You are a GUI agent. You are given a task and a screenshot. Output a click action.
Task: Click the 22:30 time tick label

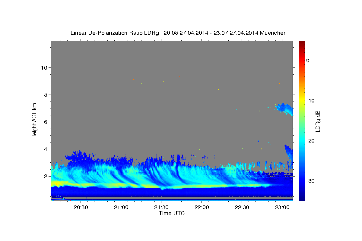(x=242, y=207)
